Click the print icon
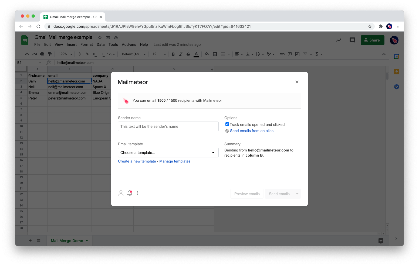 pyautogui.click(x=42, y=54)
